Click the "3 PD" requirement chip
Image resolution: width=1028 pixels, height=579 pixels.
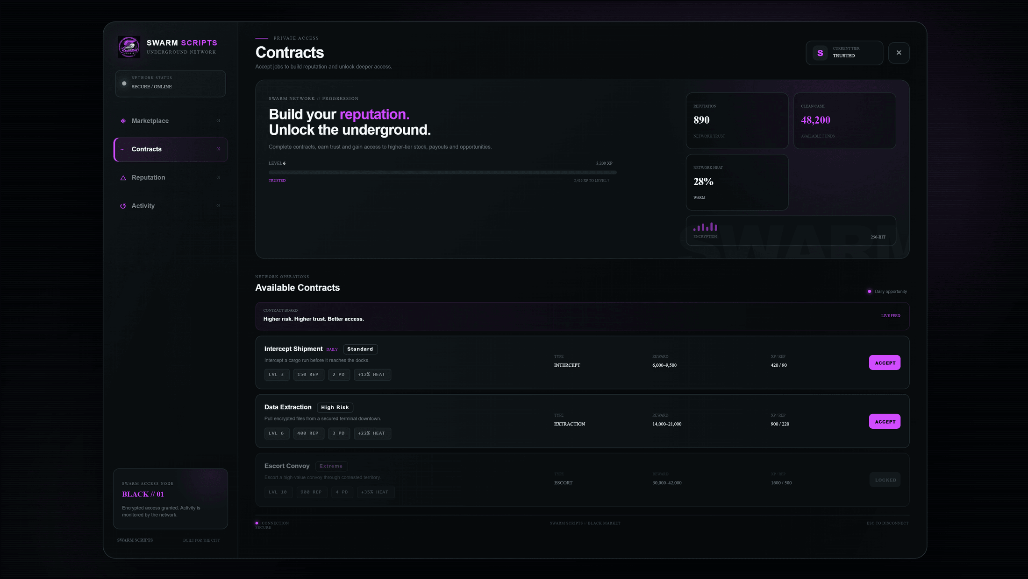pyautogui.click(x=339, y=433)
